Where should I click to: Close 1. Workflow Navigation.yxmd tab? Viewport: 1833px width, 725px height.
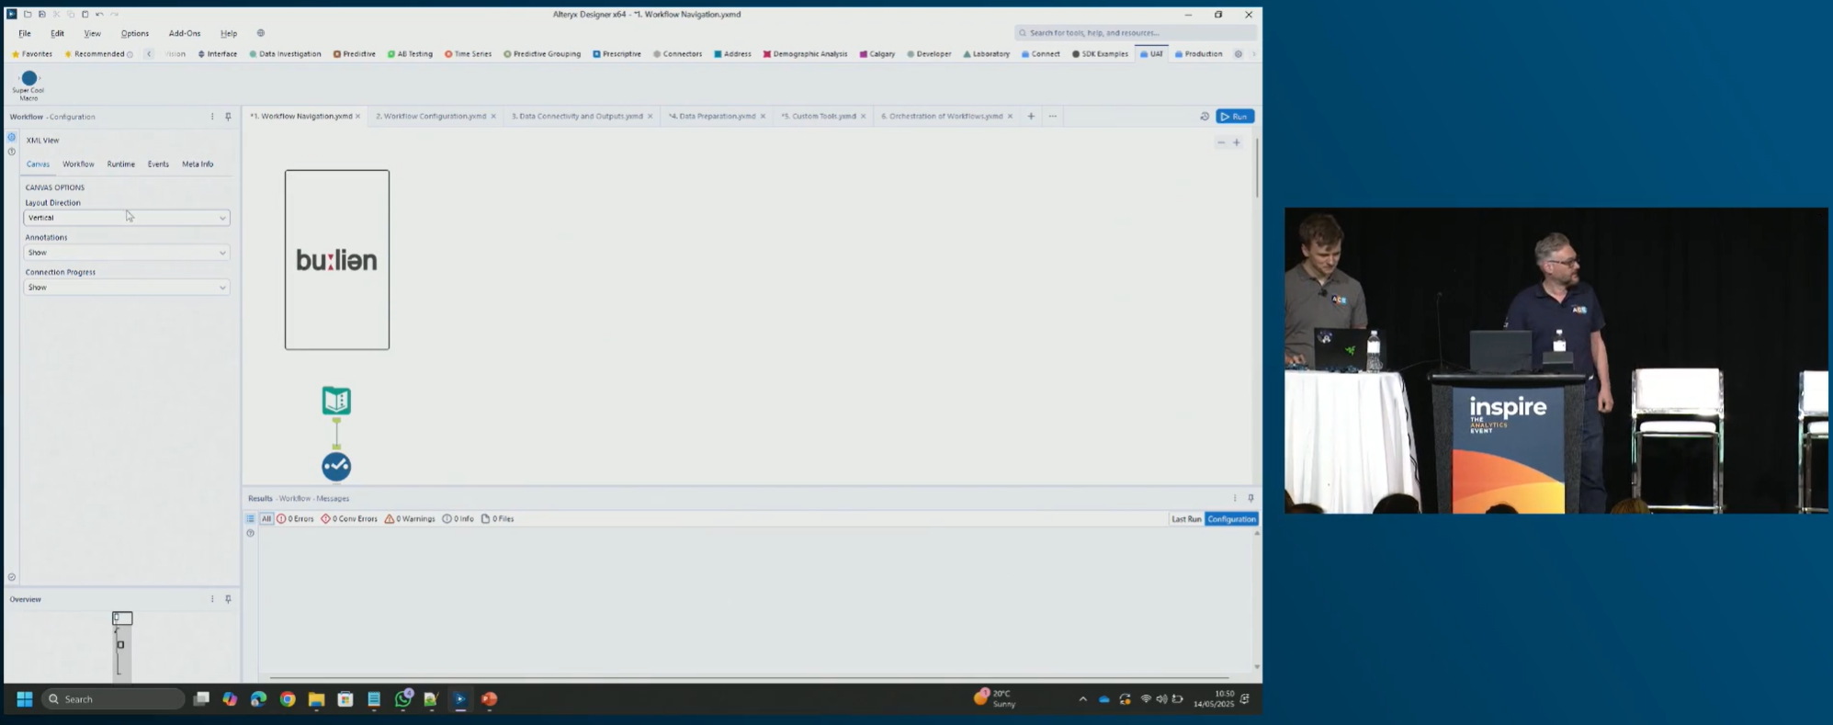[358, 117]
